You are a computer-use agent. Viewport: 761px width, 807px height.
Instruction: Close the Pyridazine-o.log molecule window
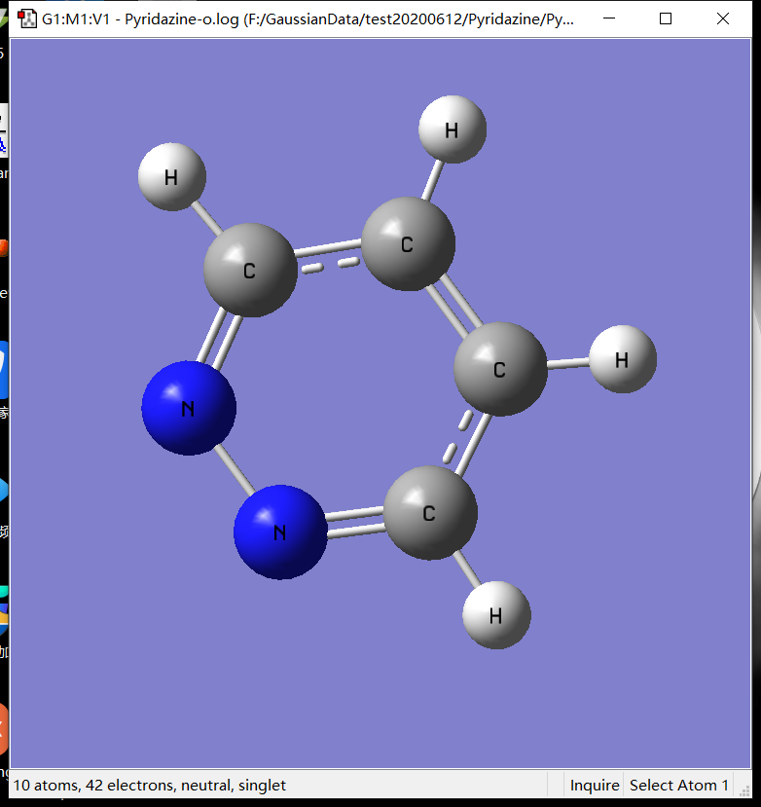pyautogui.click(x=723, y=18)
